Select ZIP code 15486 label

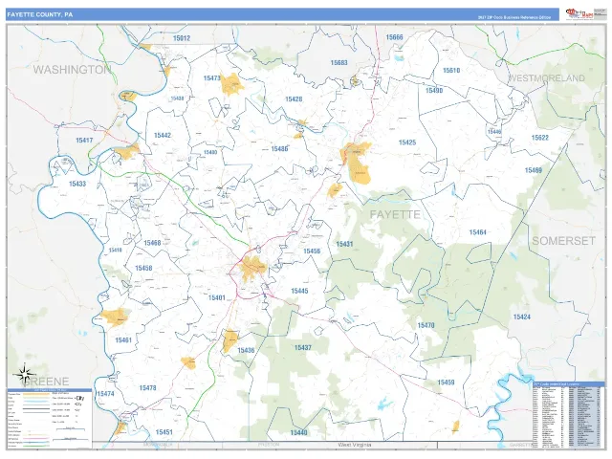click(x=279, y=149)
